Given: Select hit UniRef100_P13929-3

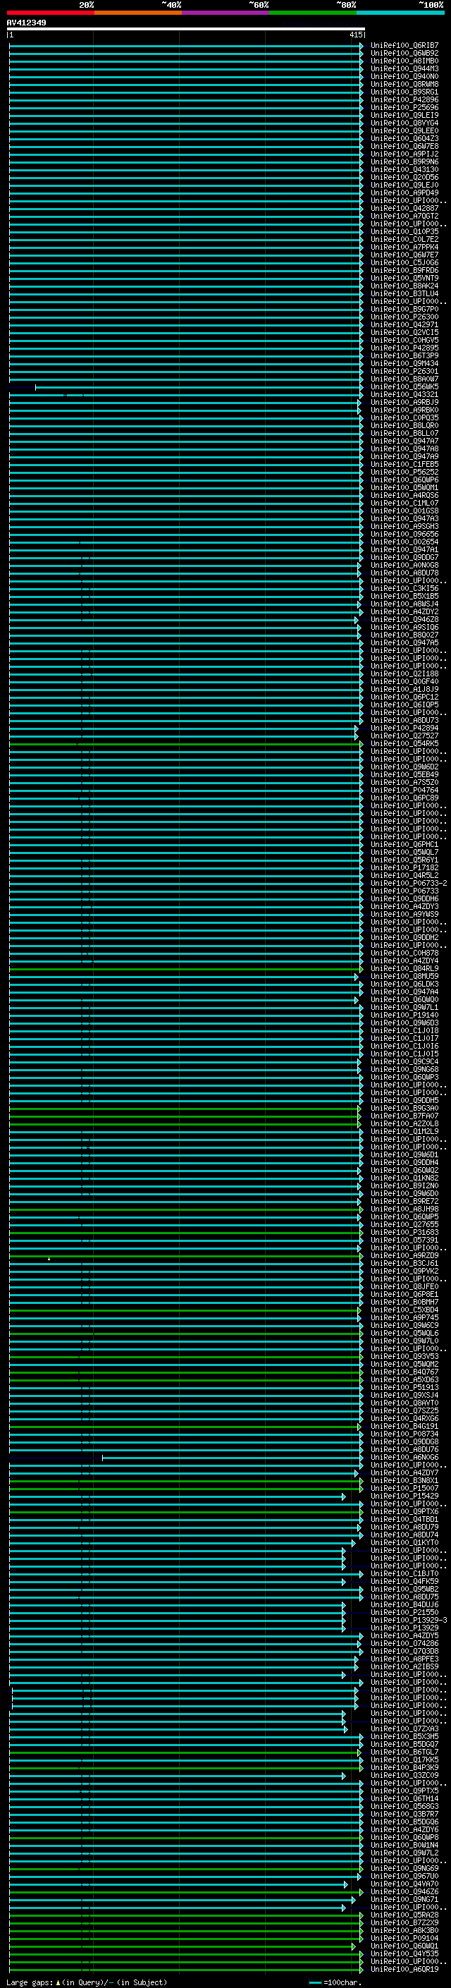Looking at the screenshot, I should (409, 1620).
